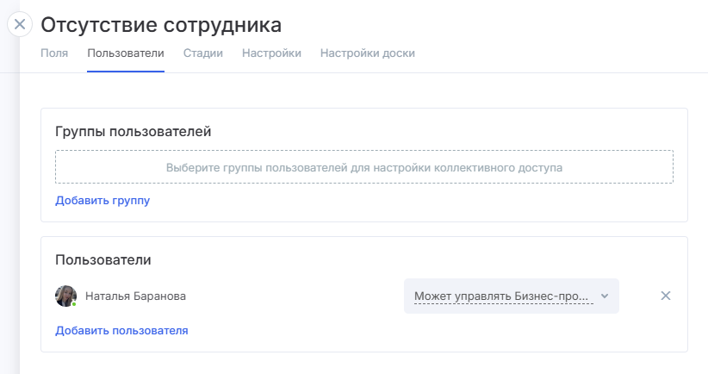Image resolution: width=708 pixels, height=374 pixels.
Task: Click the user name Наталья Баранова
Action: coord(135,296)
